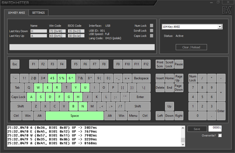
Task: Click the Home key
Action: tap(169, 78)
